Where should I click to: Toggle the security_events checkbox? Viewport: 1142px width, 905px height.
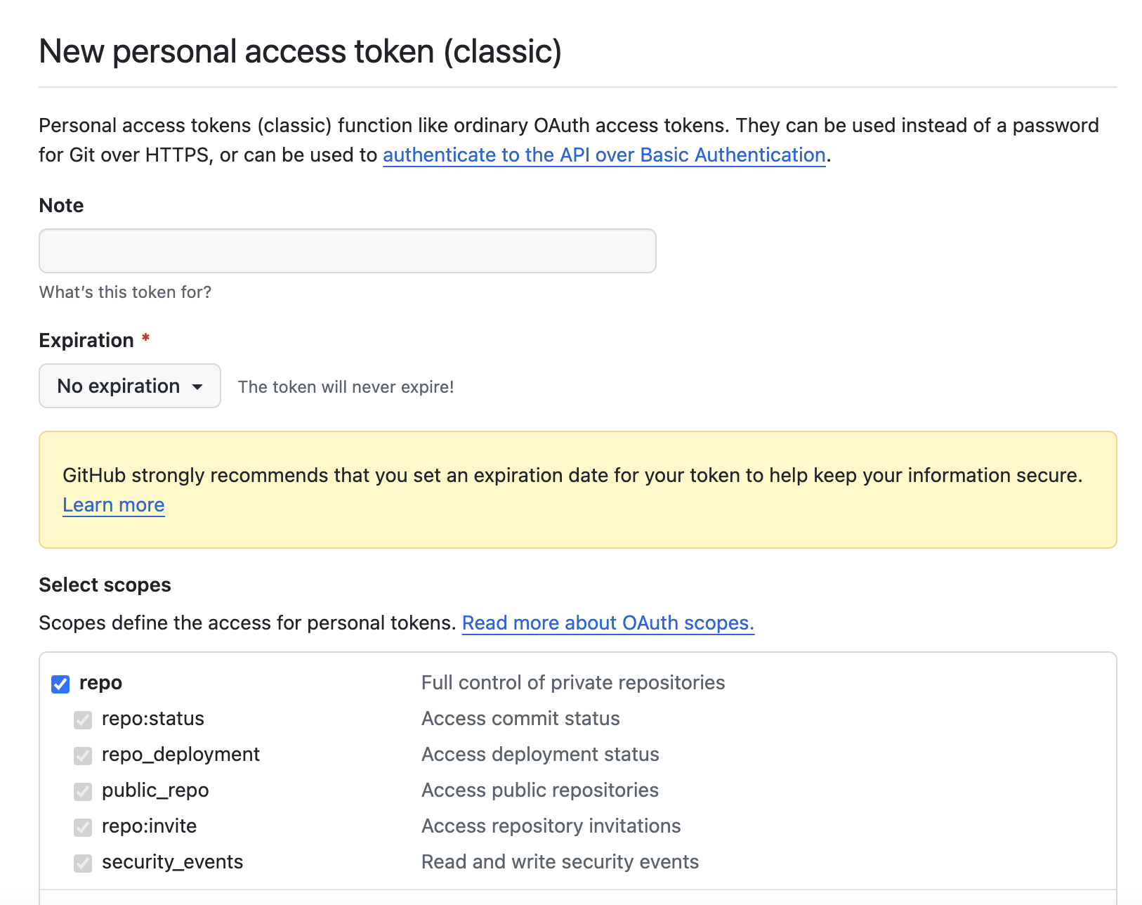click(83, 863)
